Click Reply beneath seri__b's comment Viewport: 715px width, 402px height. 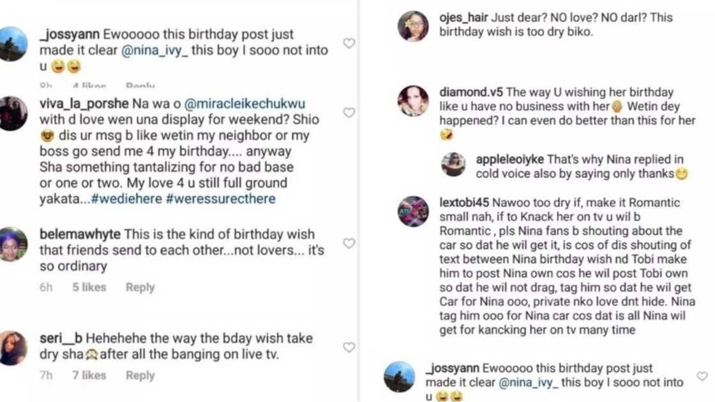click(139, 376)
